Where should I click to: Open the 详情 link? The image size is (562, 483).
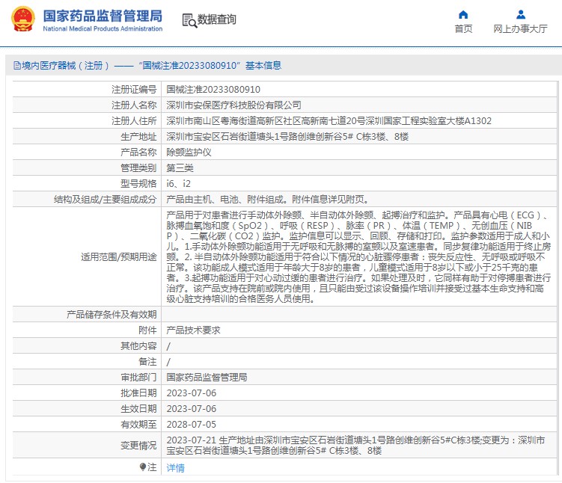point(175,467)
